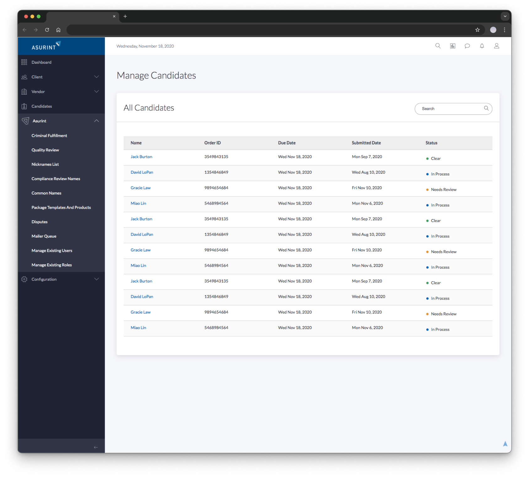Open Disputes in sidebar
This screenshot has height=478, width=529.
[40, 222]
